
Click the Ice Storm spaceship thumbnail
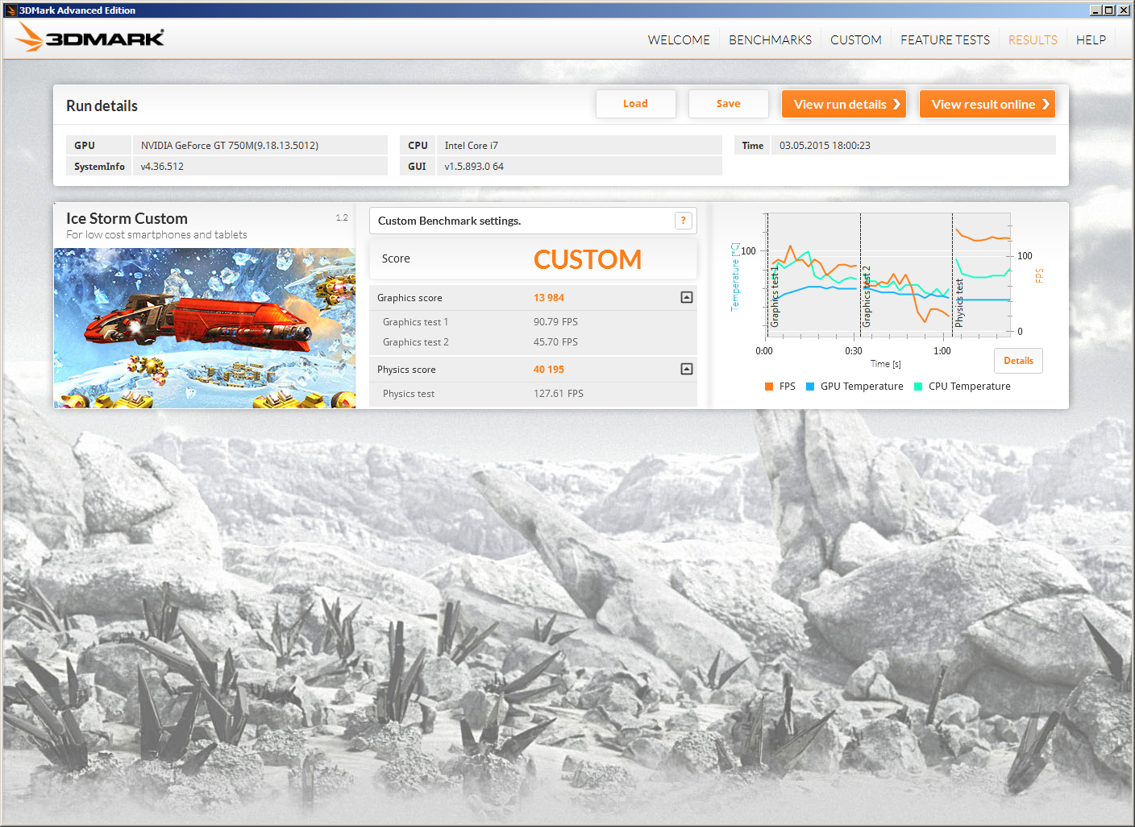[x=205, y=328]
